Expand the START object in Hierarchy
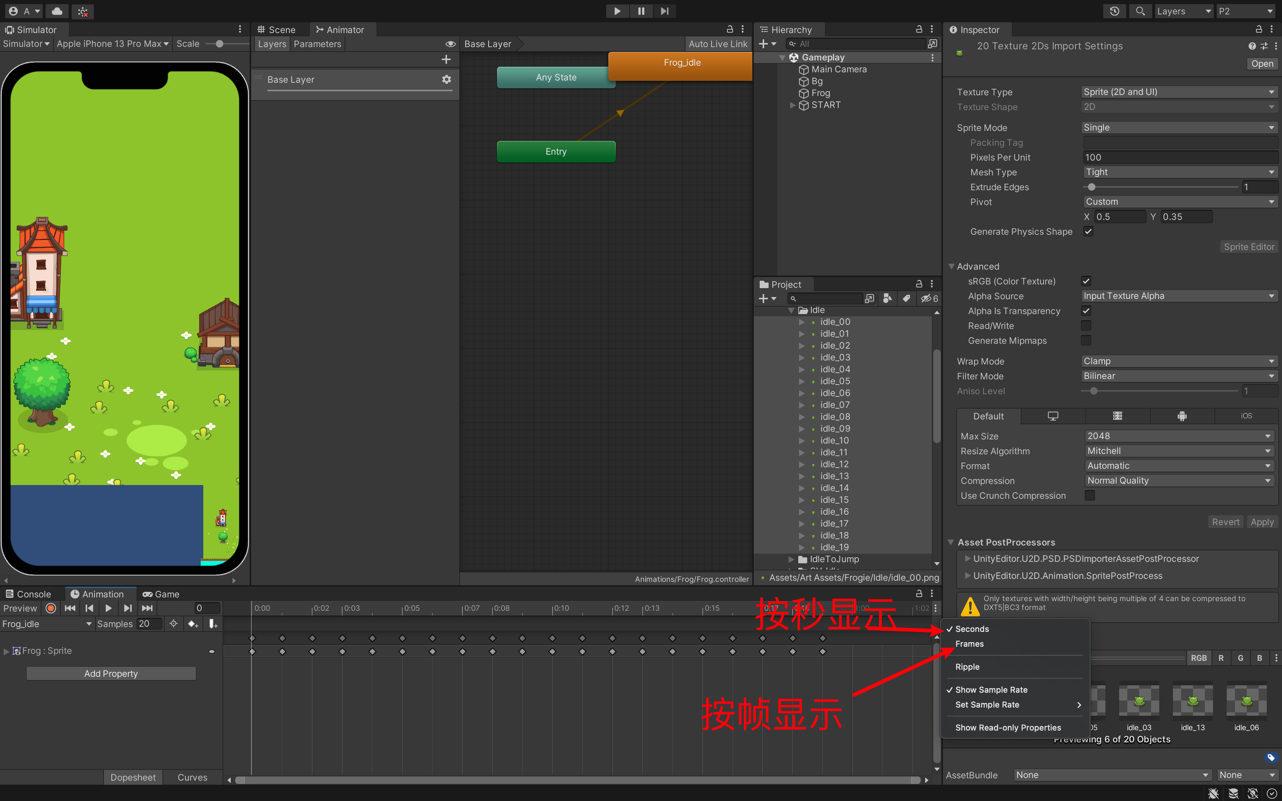The height and width of the screenshot is (801, 1282). [792, 105]
